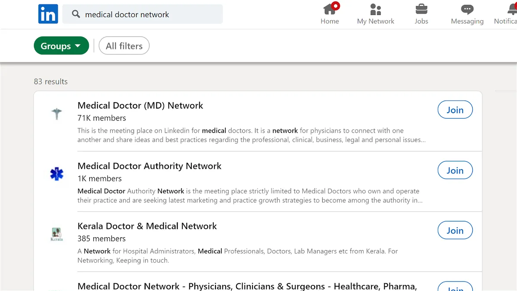Open the Home feed icon

(x=330, y=9)
